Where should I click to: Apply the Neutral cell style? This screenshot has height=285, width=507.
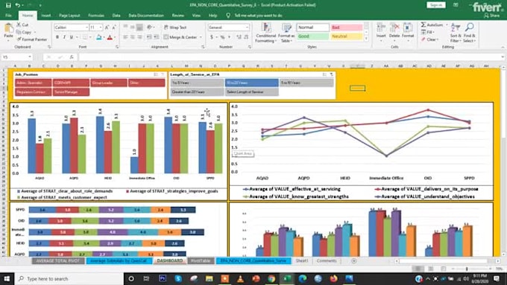tap(346, 36)
